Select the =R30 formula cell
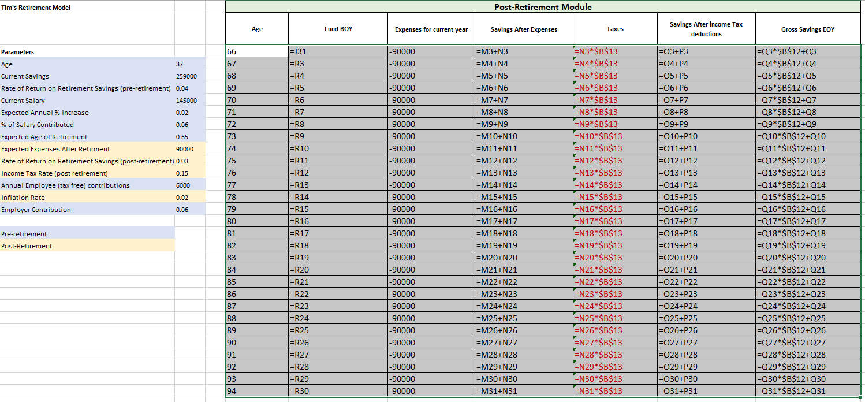The image size is (865, 402). point(338,391)
